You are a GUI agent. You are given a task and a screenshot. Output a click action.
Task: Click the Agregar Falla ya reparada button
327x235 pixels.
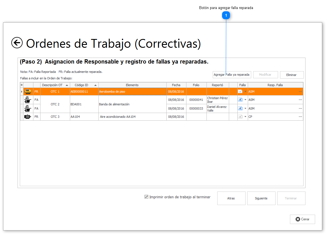pyautogui.click(x=232, y=75)
